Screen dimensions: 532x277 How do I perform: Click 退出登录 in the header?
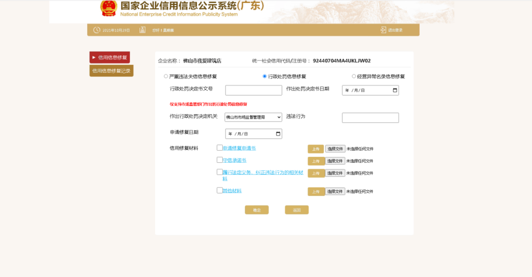coord(395,30)
